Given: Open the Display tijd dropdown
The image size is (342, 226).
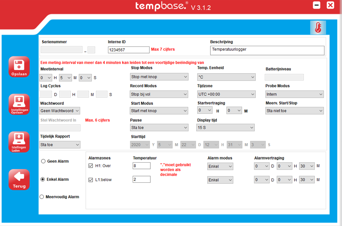Looking at the screenshot, I should [226, 128].
